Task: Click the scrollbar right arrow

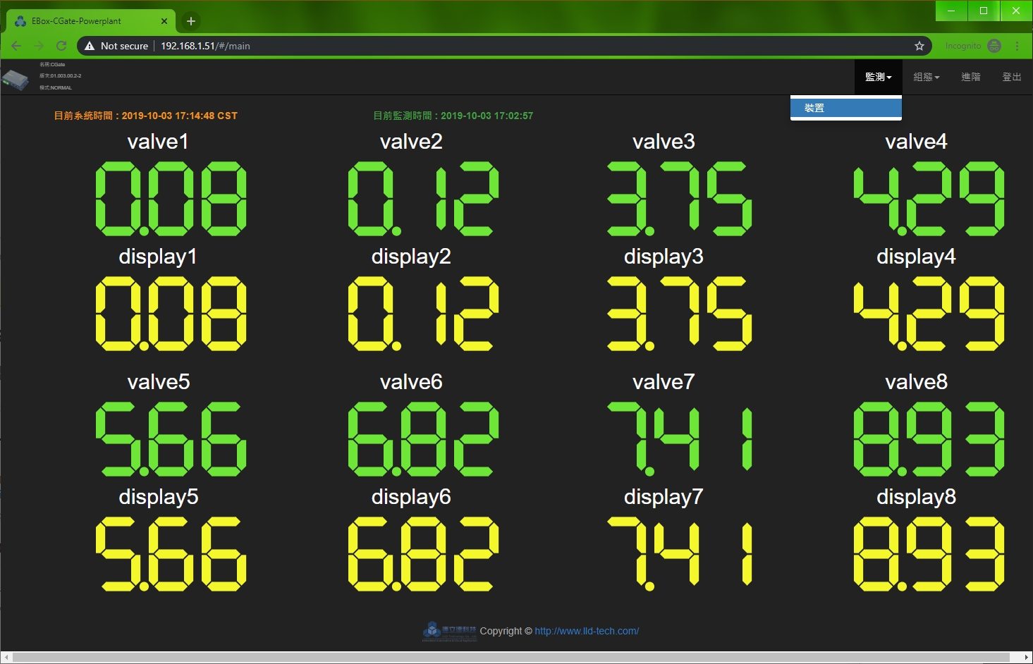Action: (1027, 658)
